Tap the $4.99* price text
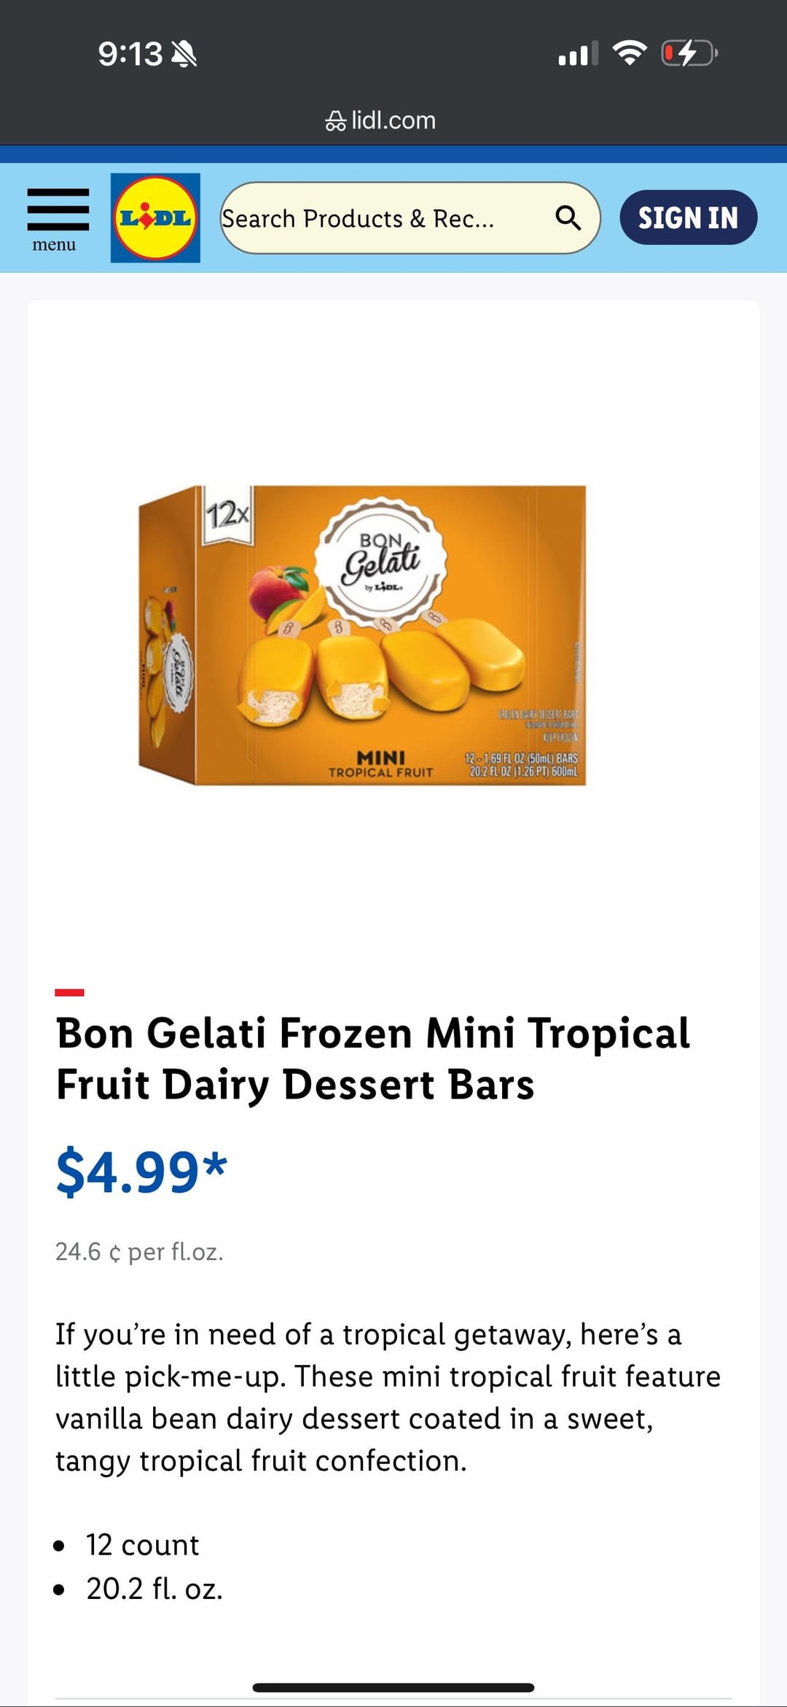The image size is (787, 1707). point(142,1172)
